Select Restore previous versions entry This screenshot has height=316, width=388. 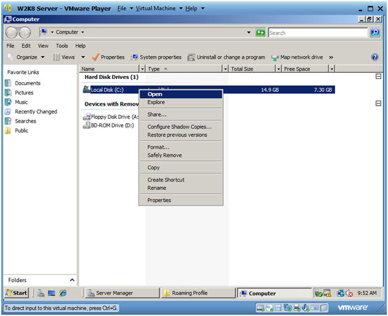point(181,135)
